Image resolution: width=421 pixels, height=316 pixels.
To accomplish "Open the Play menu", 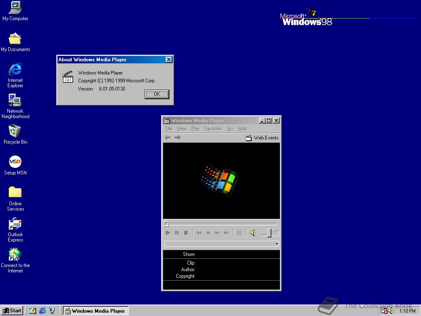I will click(195, 128).
